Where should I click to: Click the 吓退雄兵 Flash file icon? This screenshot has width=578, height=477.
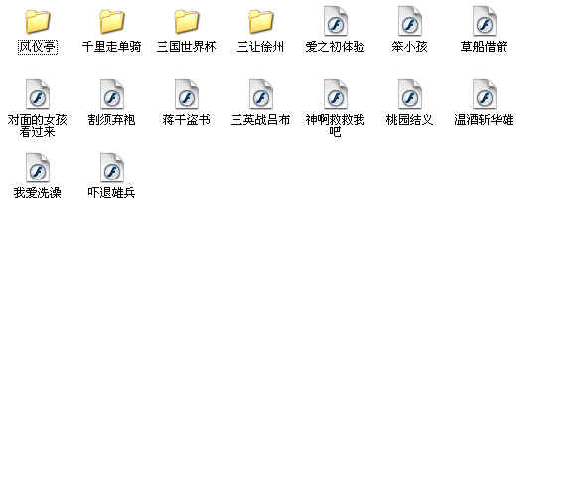tap(111, 168)
